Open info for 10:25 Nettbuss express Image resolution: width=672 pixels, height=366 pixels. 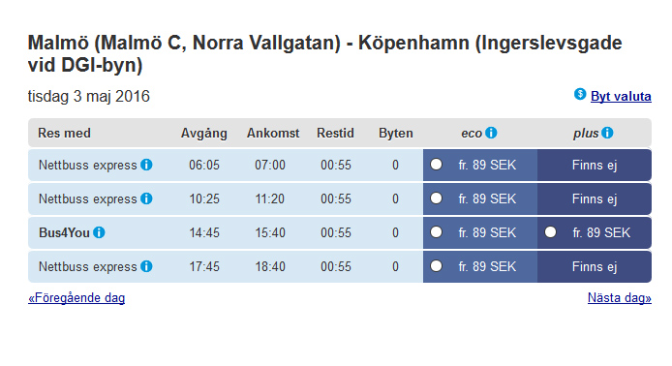(146, 198)
